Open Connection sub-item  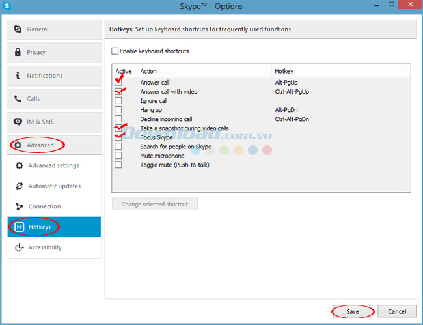tap(54, 206)
